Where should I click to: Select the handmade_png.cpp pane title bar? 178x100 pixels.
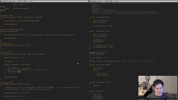tap(44, 1)
